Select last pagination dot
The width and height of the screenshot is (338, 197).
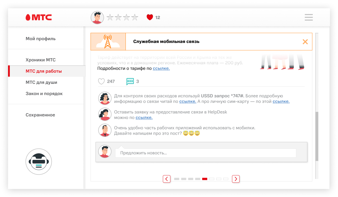tap(226, 179)
